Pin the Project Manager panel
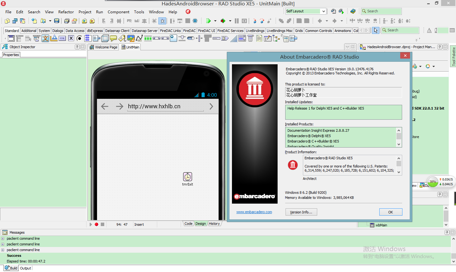The height and width of the screenshot is (272, 456). pos(440,47)
